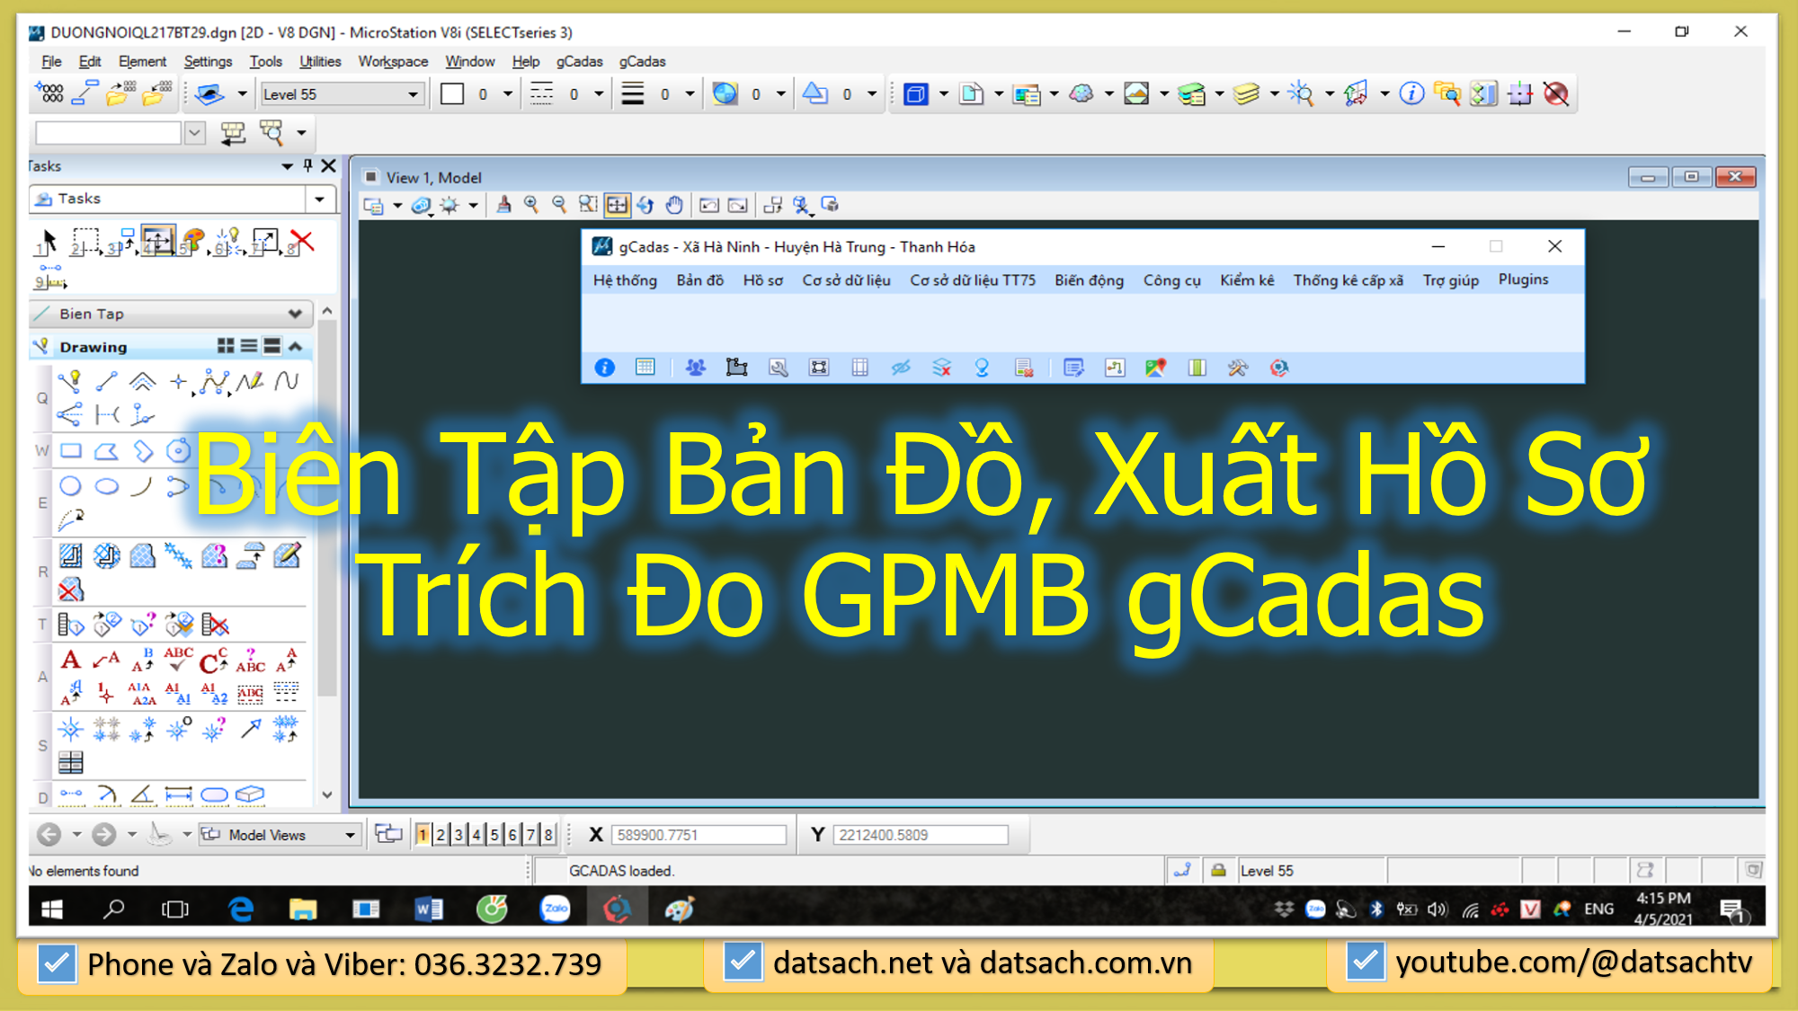Toggle the pin on the Tasks panel
The width and height of the screenshot is (1798, 1011).
[x=307, y=165]
